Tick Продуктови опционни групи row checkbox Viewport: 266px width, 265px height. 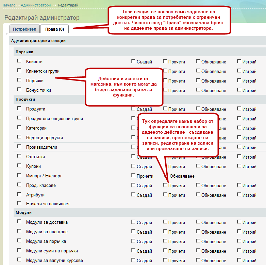(19, 118)
